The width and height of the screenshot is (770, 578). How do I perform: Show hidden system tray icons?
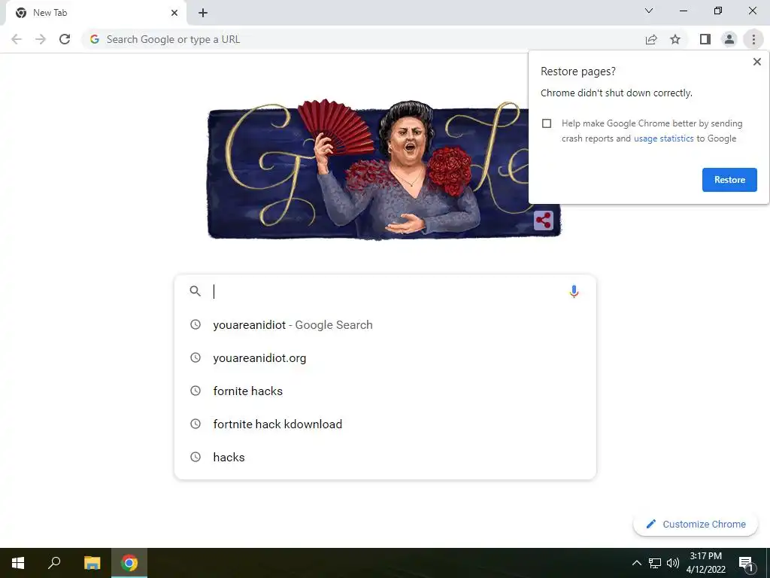pyautogui.click(x=636, y=563)
